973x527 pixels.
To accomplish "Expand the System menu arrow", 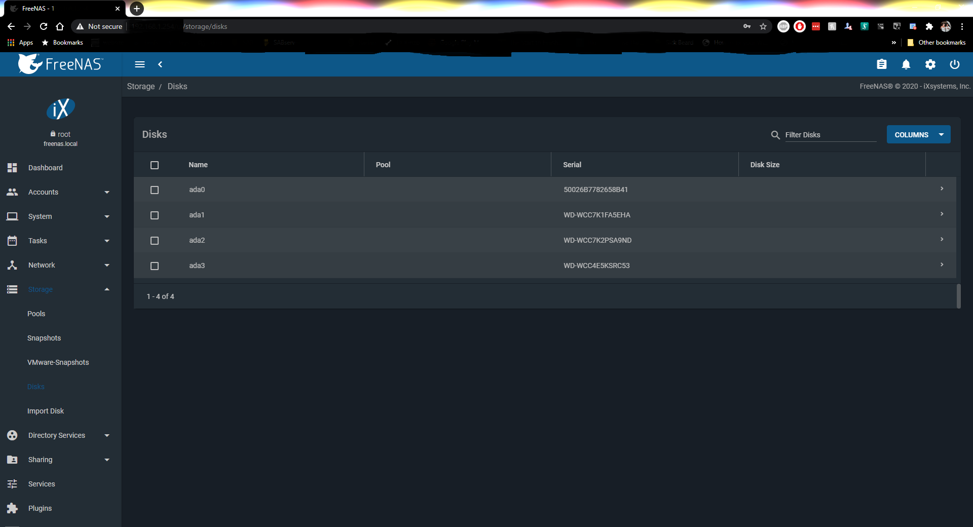I will [x=107, y=216].
